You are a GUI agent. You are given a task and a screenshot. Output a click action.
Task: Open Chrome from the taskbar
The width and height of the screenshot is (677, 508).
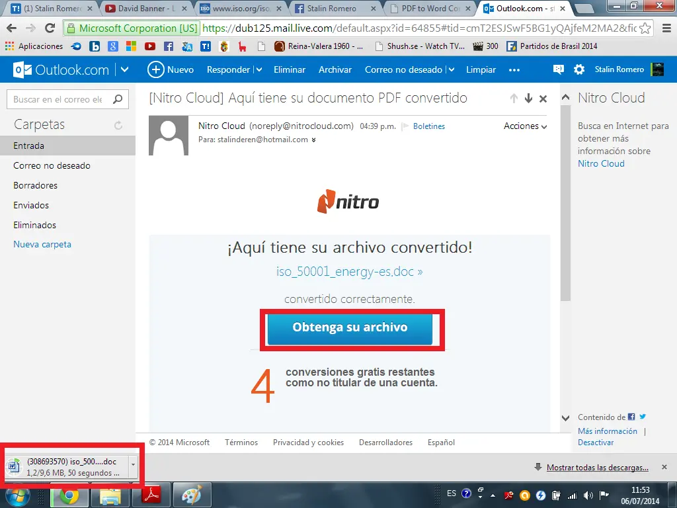coord(69,495)
